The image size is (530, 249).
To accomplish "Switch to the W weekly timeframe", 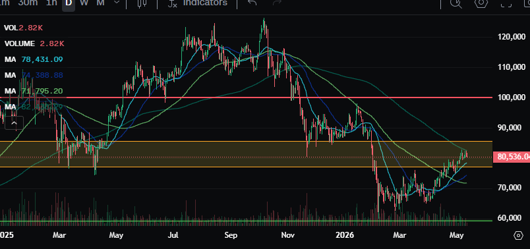I will coord(84,3).
